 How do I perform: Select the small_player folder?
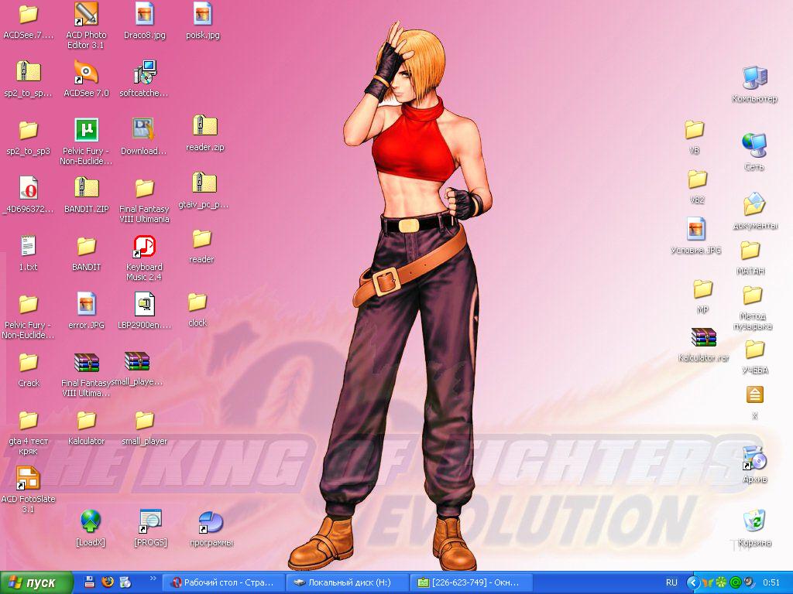144,421
